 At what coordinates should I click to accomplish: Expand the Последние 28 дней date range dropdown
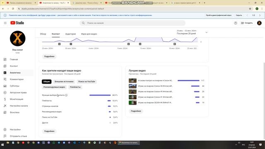pos(192,32)
